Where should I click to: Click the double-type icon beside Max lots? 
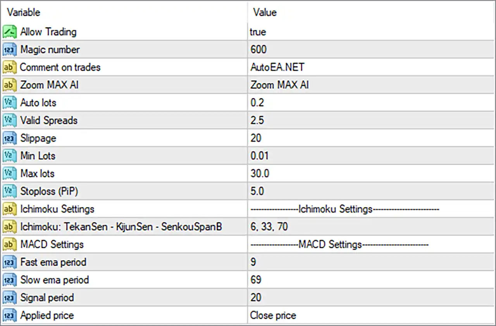point(9,174)
